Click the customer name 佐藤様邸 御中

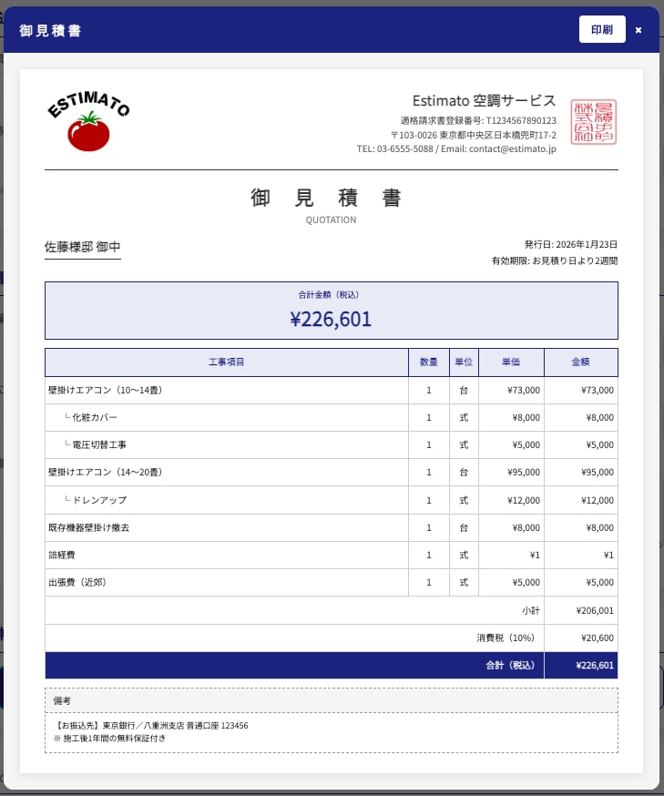click(x=82, y=247)
